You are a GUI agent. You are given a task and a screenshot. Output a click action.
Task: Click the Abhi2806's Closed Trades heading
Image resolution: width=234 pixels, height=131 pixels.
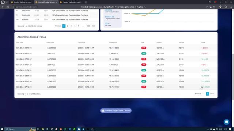tap(32, 37)
